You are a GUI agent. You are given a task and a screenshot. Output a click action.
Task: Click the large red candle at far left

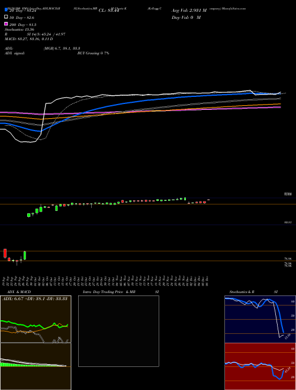coord(5,253)
